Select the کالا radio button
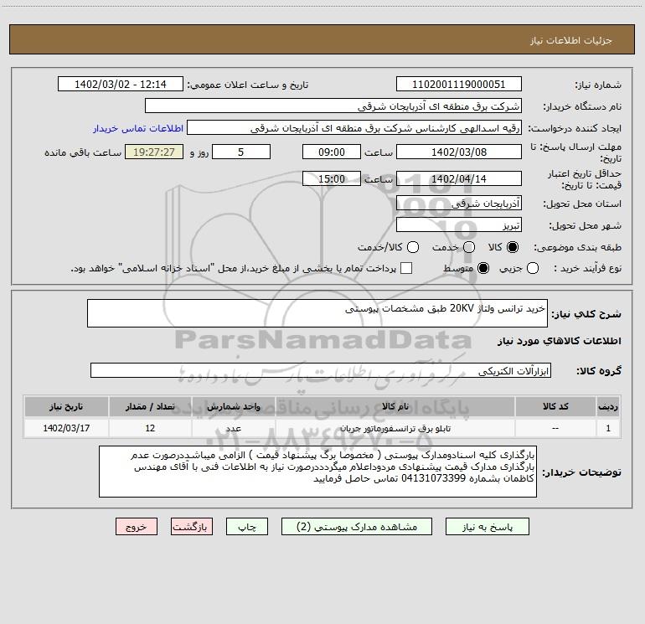Viewport: 645px width, 624px height. tap(513, 247)
